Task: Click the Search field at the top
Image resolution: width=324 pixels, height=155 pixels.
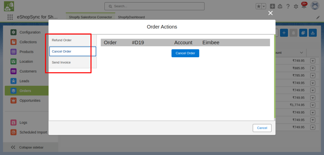Action: (154, 6)
